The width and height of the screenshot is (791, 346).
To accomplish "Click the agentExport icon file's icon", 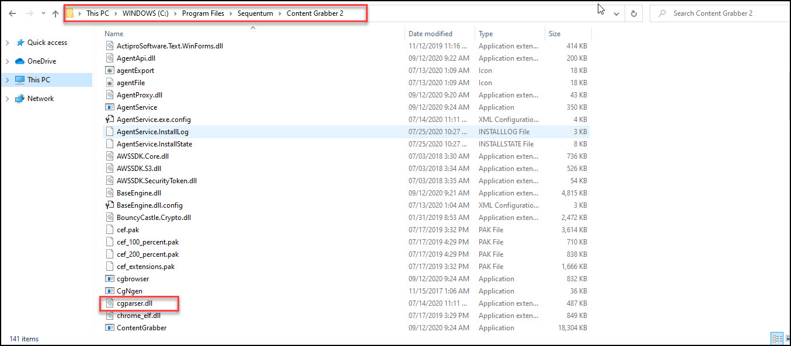I will pos(109,70).
